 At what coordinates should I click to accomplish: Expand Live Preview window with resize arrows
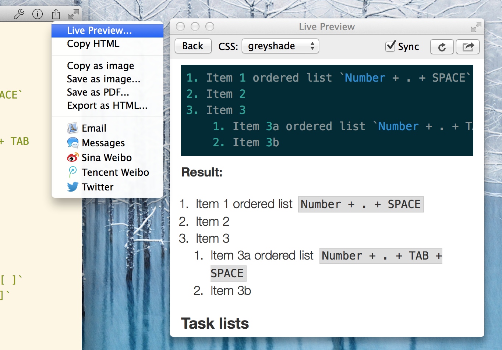[476, 27]
